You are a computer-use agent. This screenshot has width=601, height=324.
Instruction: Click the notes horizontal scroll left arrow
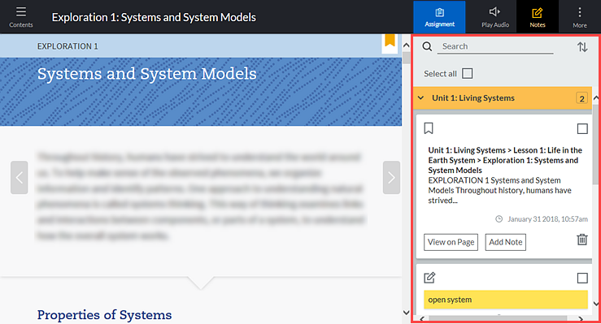tap(422, 318)
